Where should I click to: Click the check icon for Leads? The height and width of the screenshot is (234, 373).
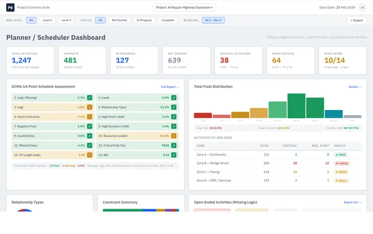(174, 98)
